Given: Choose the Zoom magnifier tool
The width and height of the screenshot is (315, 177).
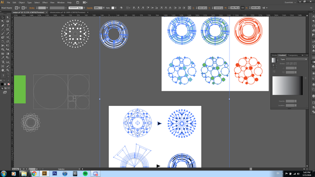Looking at the screenshot, I should pyautogui.click(x=8, y=70).
